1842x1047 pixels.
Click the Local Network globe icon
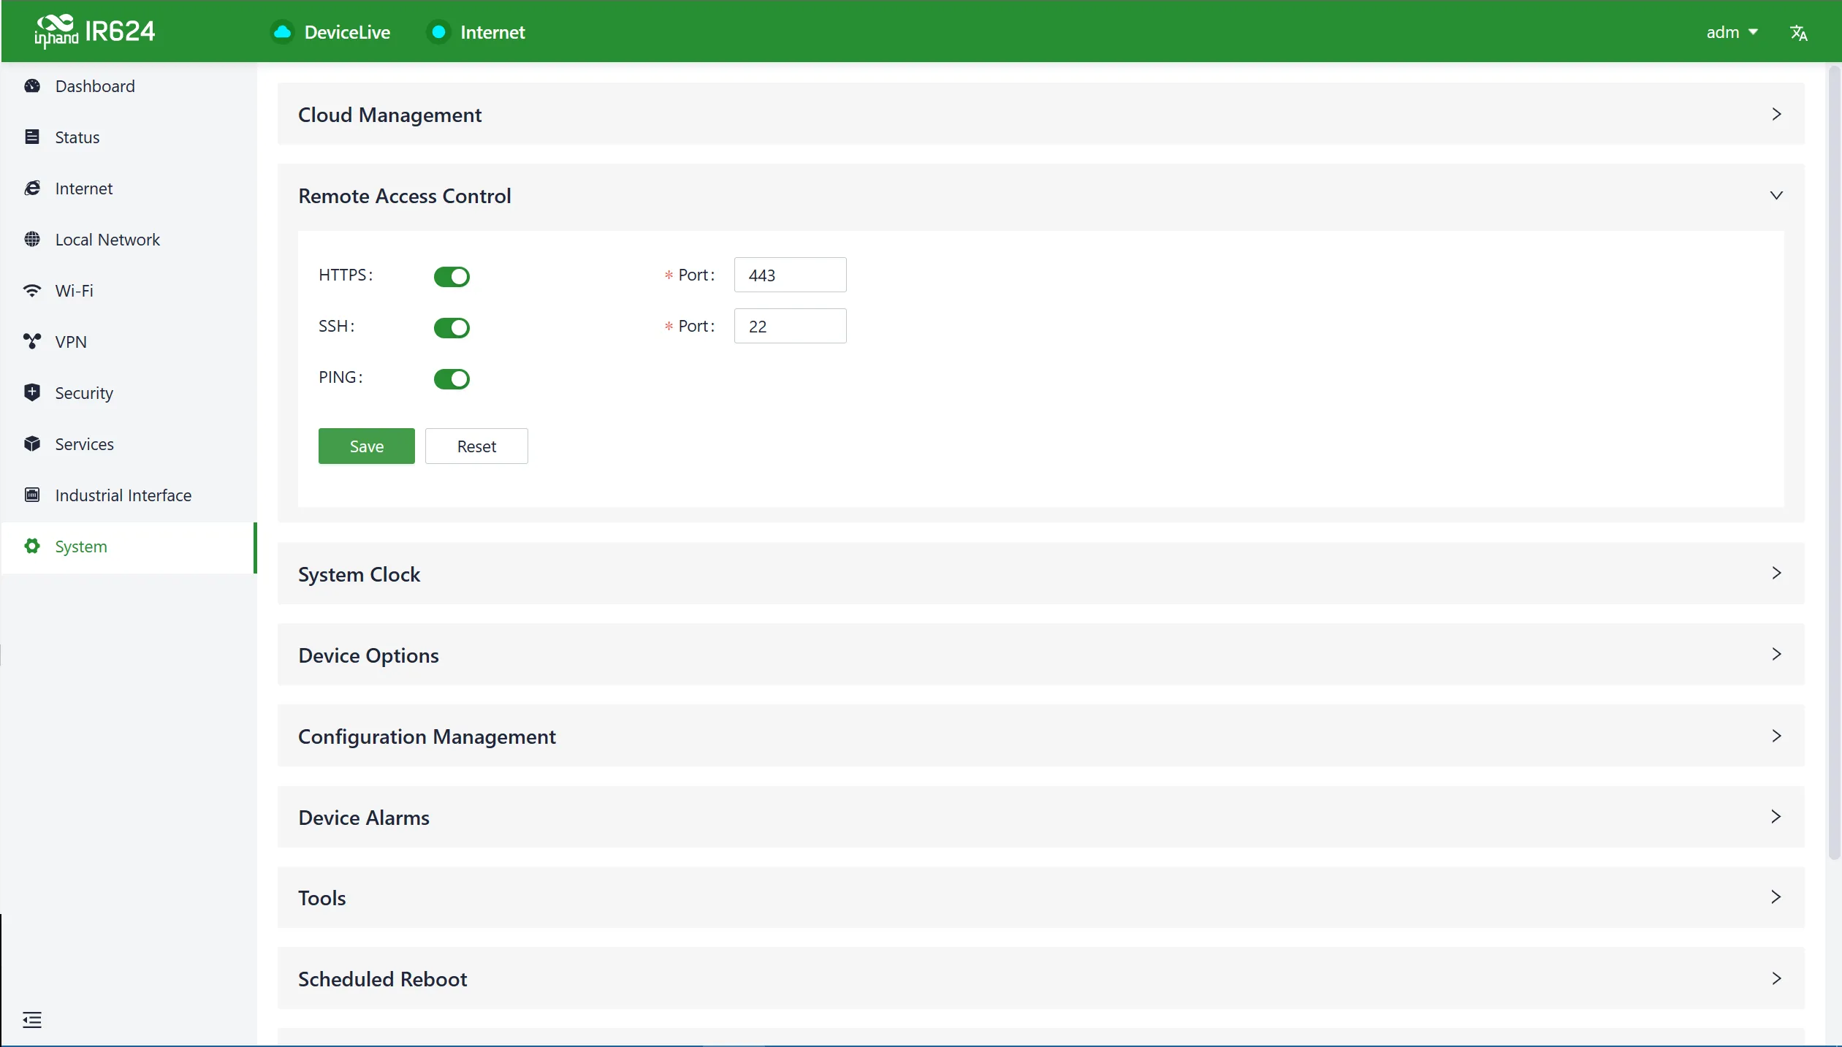click(32, 240)
